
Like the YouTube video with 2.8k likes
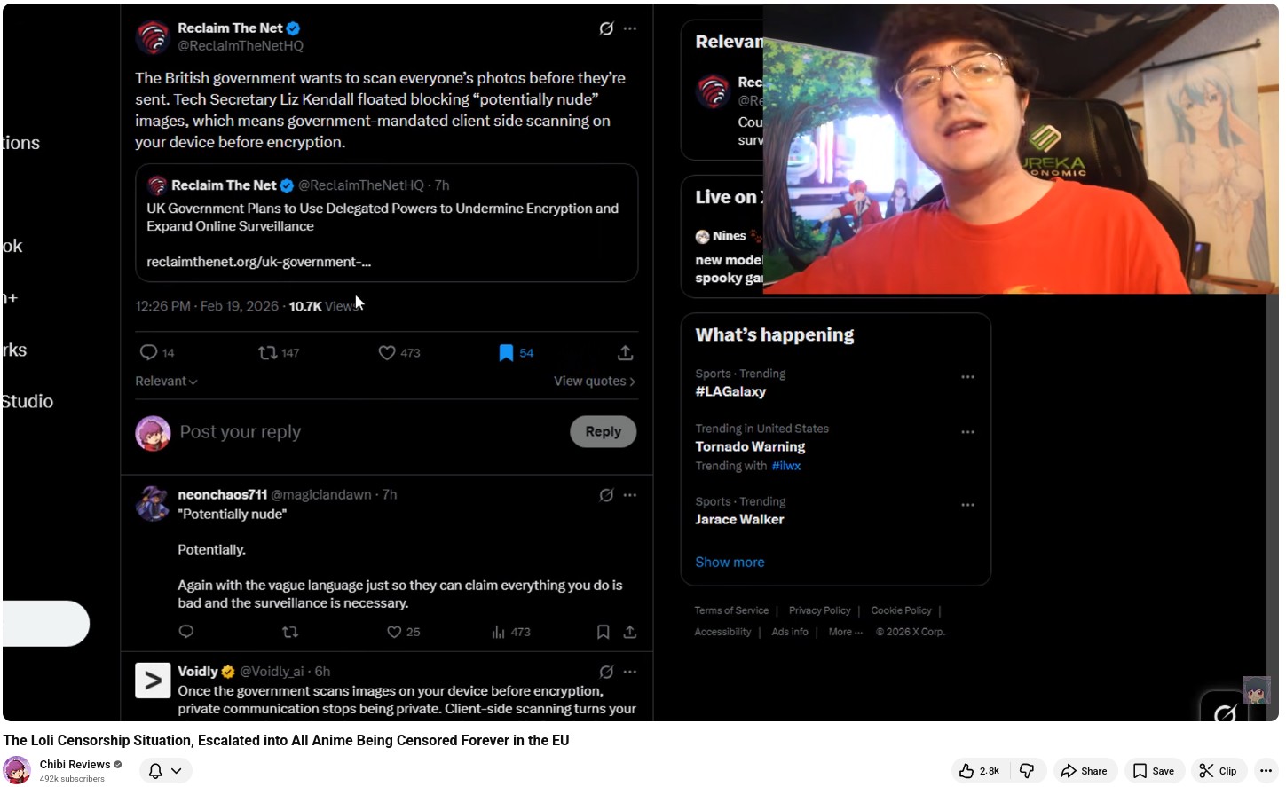point(979,771)
